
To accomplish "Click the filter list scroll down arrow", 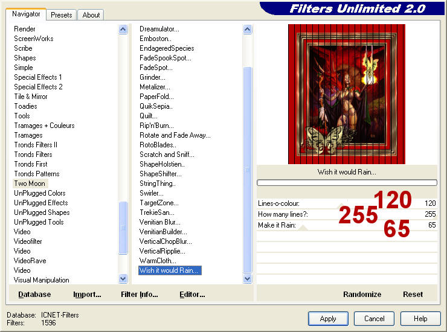I will [x=248, y=278].
